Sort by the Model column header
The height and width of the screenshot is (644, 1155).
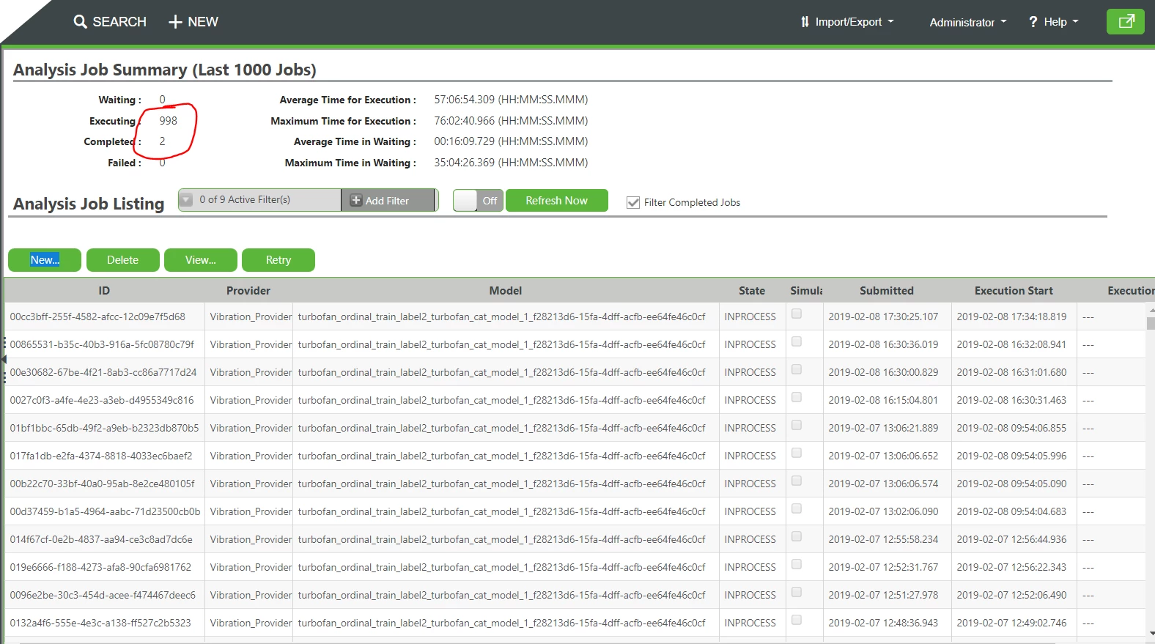[x=506, y=291]
